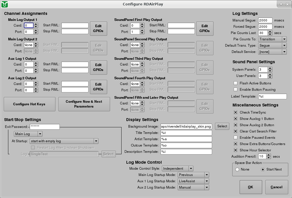The height and width of the screenshot is (198, 292).
Task: Uncheck Show Hour Selector
Action: 235,150
